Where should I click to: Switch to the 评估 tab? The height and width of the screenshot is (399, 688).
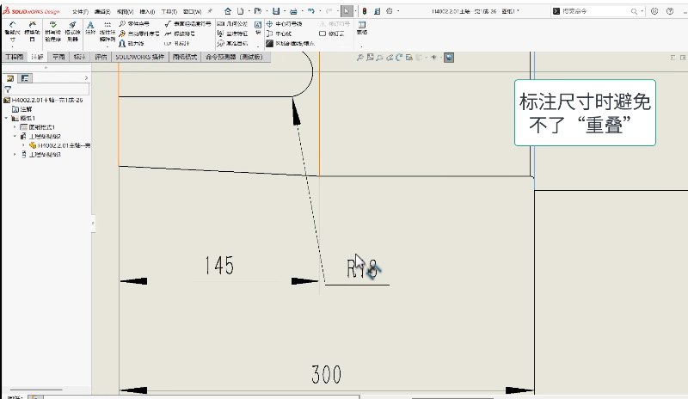[101, 57]
